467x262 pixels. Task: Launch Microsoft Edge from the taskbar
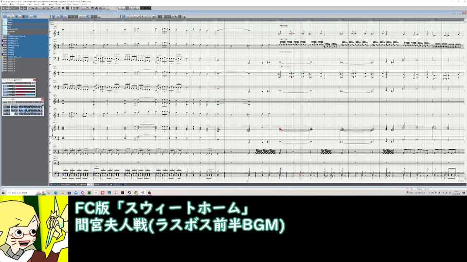55,193
